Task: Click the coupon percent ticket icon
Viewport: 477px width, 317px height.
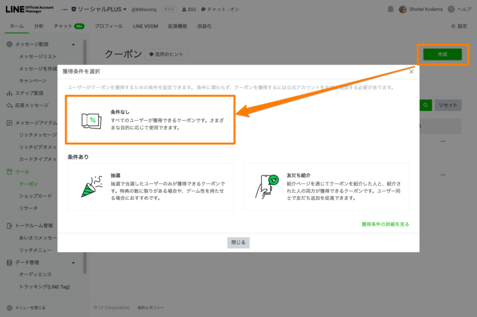Action: click(92, 121)
